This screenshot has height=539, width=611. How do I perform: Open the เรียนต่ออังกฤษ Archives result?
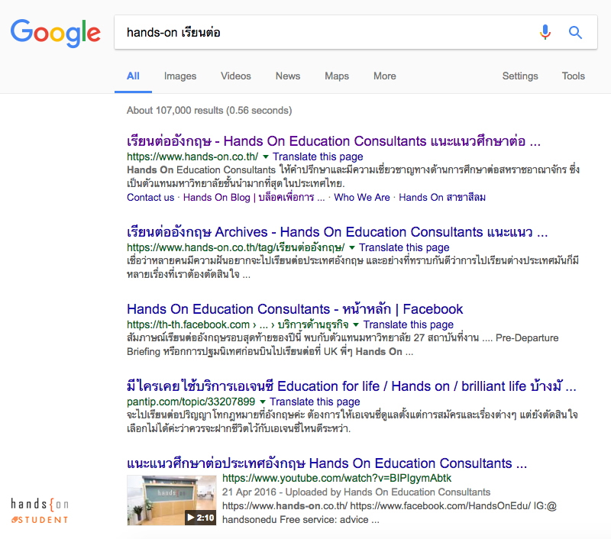338,232
